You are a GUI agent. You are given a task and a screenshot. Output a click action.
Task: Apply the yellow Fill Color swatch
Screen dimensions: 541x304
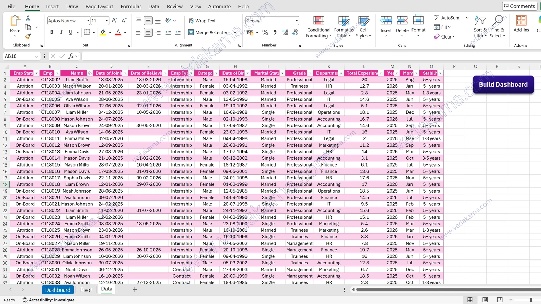click(103, 32)
